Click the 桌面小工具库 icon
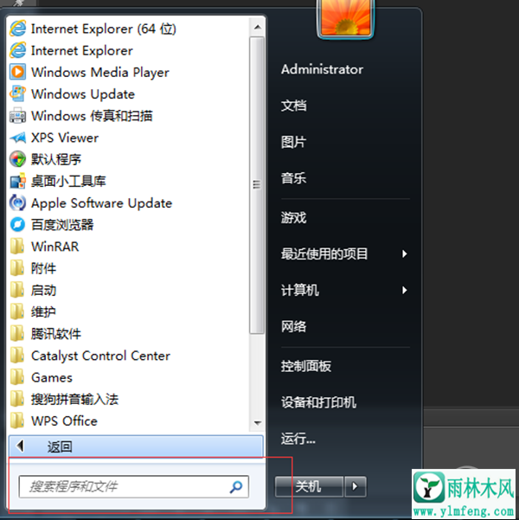Screen dimensions: 519x520 pos(17,181)
